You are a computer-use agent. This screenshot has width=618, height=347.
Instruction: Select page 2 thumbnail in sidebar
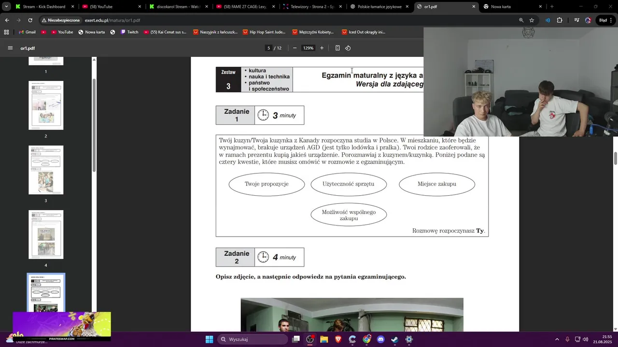pyautogui.click(x=46, y=105)
